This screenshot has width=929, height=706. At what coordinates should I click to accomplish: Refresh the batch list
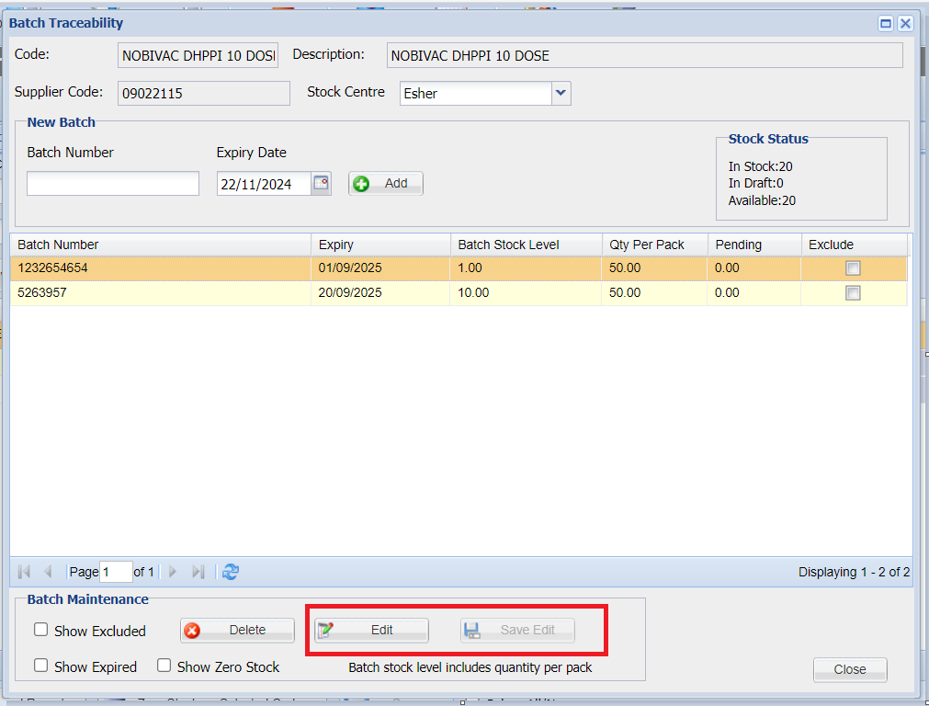point(231,572)
